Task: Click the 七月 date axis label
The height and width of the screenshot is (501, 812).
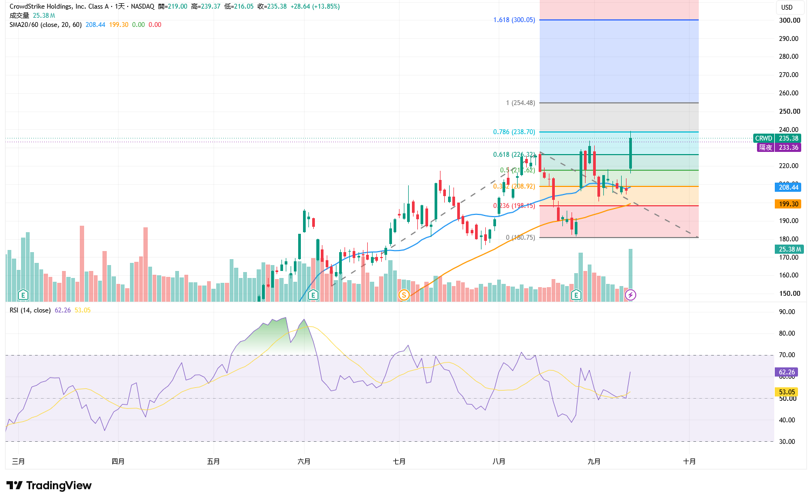Action: pyautogui.click(x=400, y=462)
